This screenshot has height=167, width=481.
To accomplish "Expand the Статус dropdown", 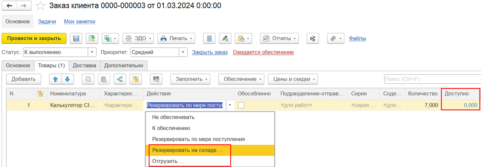I will point(92,52).
